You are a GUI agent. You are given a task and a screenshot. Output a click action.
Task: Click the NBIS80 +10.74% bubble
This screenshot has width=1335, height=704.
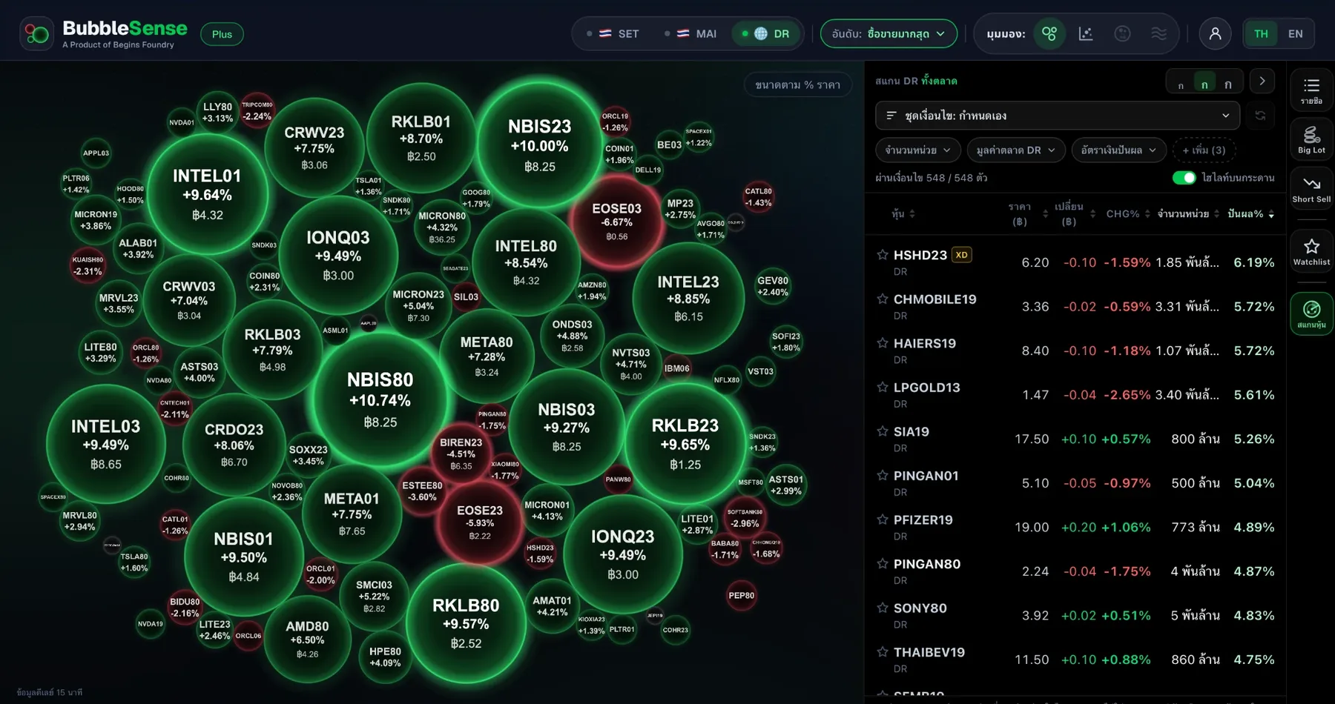coord(380,400)
